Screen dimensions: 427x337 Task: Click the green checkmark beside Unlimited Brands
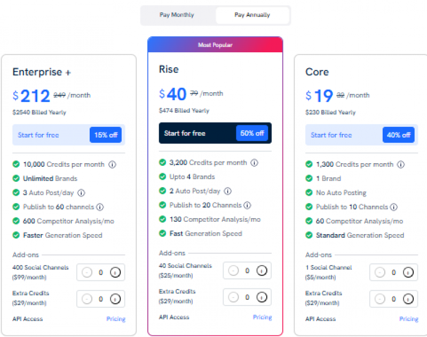pyautogui.click(x=16, y=179)
